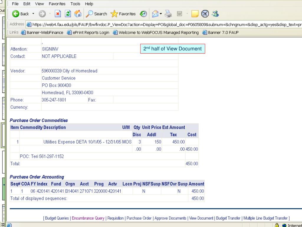Image resolution: width=302 pixels, height=227 pixels.
Task: Follow the Encumbrance Query footer link
Action: pyautogui.click(x=88, y=218)
